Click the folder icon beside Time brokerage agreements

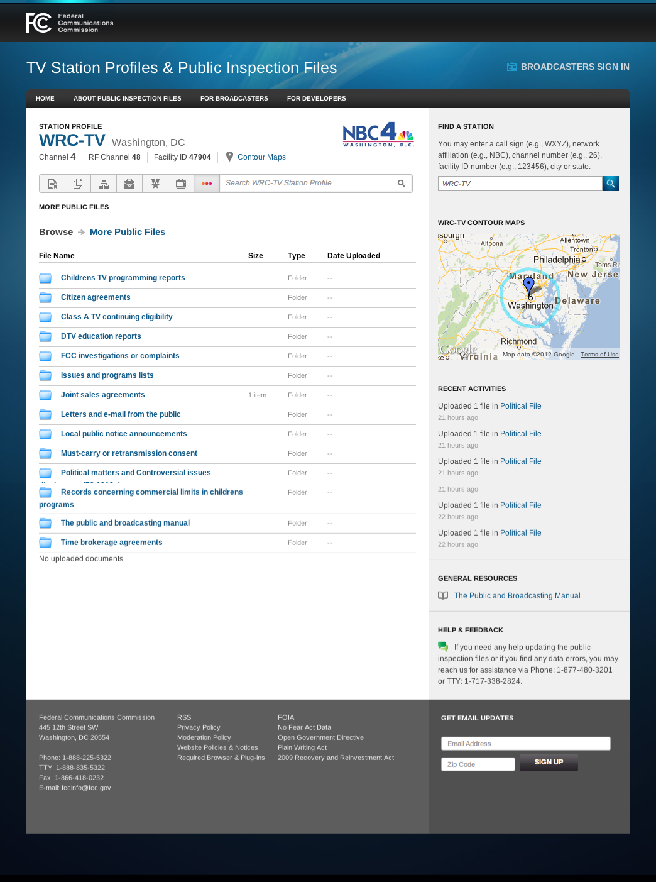pyautogui.click(x=45, y=543)
